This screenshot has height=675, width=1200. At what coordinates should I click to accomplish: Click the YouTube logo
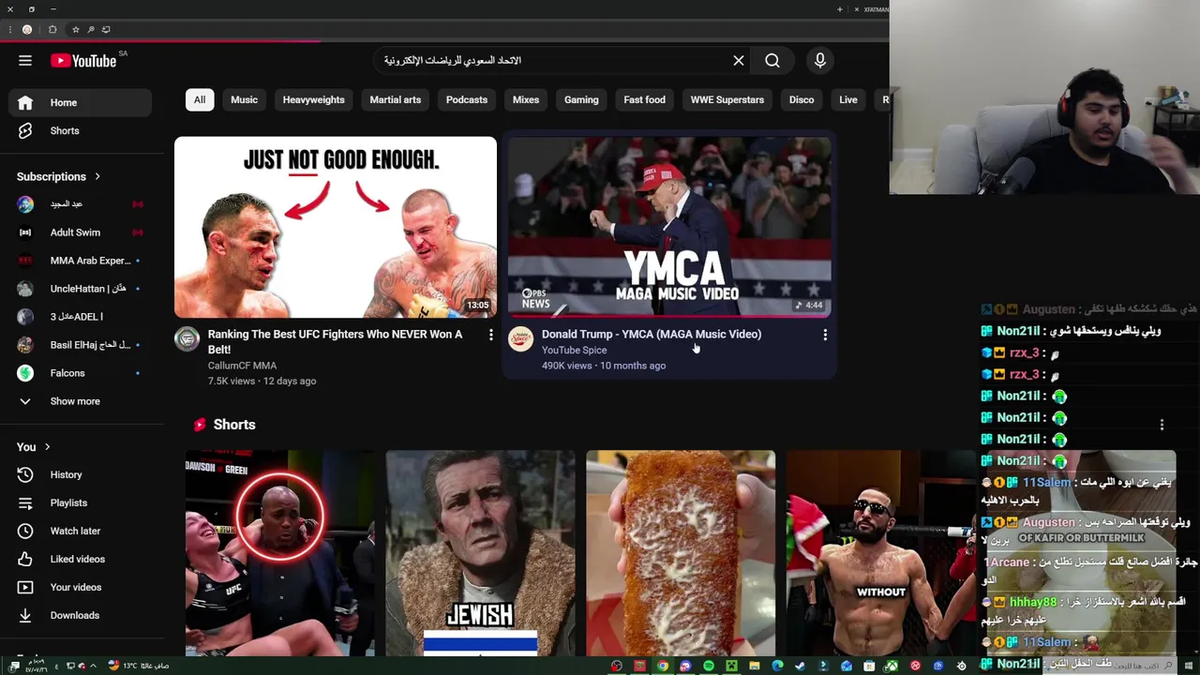click(83, 61)
